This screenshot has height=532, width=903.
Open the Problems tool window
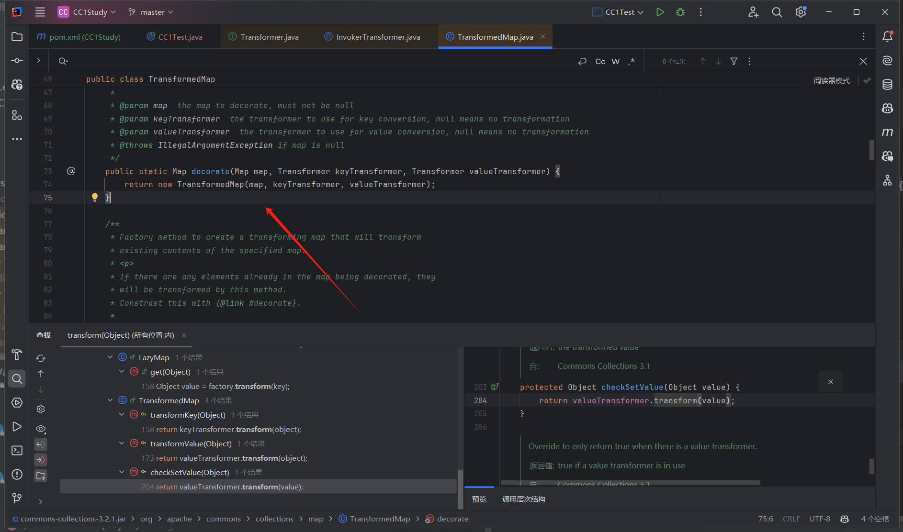pos(17,474)
